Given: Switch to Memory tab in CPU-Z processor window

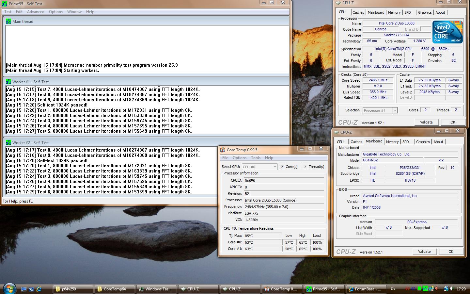Looking at the screenshot, I should 394,12.
